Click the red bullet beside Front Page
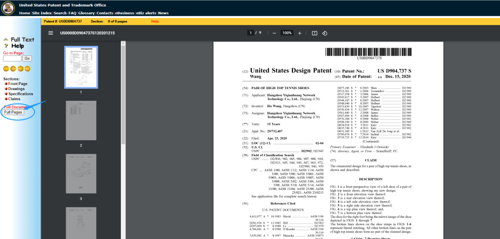The image size is (500, 239). (x=6, y=84)
